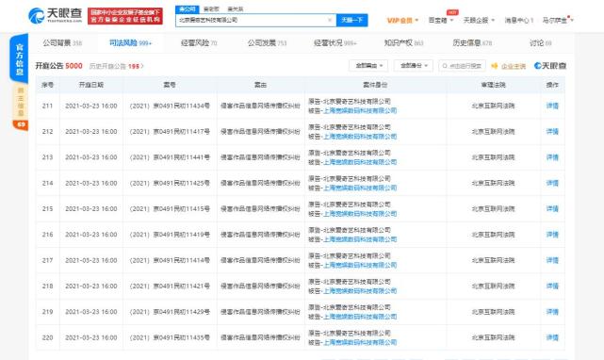604x360 pixels.
Task: Click case number ending 11441号
Action: [x=170, y=157]
